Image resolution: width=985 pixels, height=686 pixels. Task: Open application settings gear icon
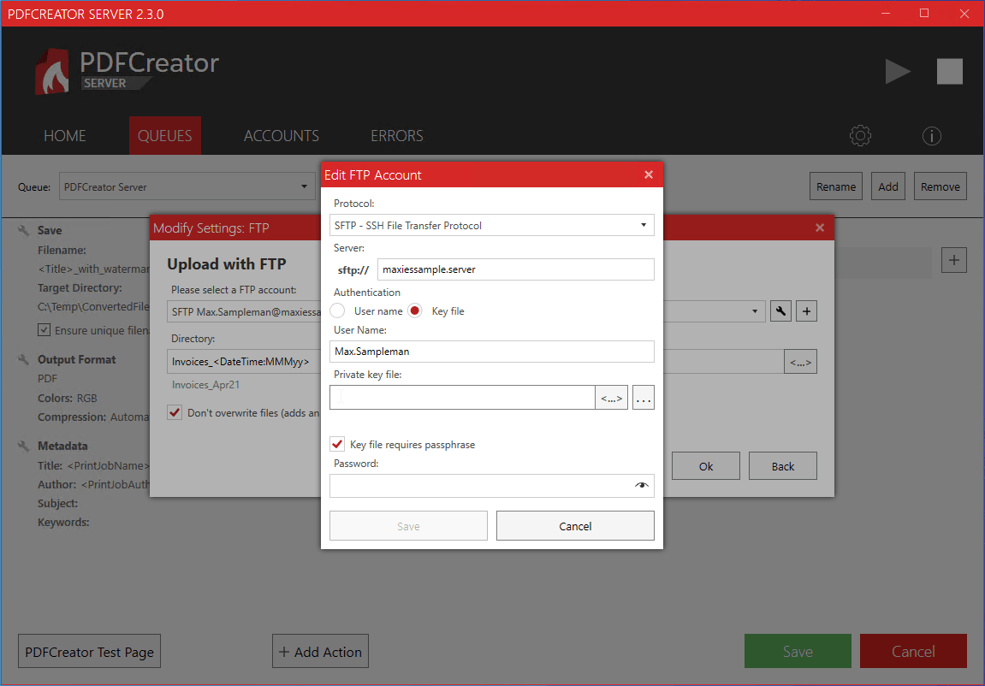(860, 136)
